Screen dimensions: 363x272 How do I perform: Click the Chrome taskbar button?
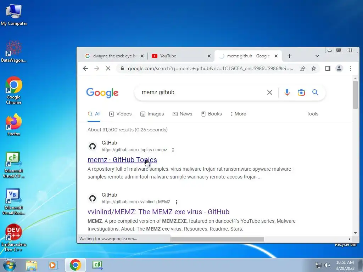(x=75, y=265)
